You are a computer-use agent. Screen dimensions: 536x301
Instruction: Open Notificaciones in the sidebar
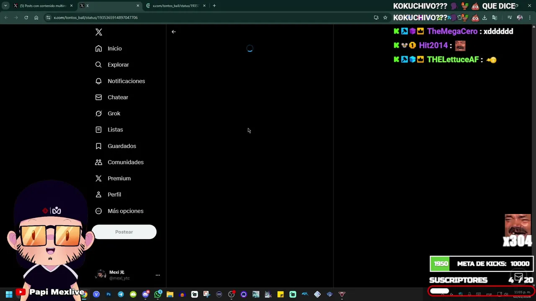pos(120,81)
